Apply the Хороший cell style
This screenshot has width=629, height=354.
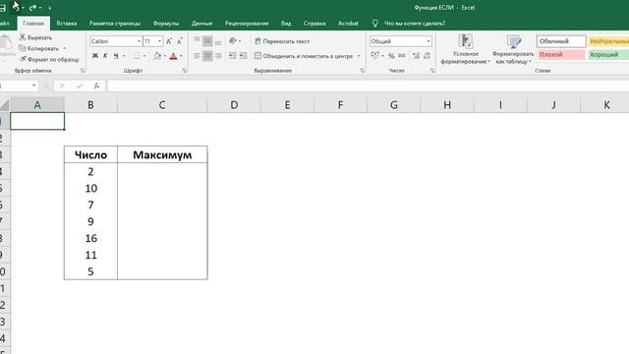(608, 55)
